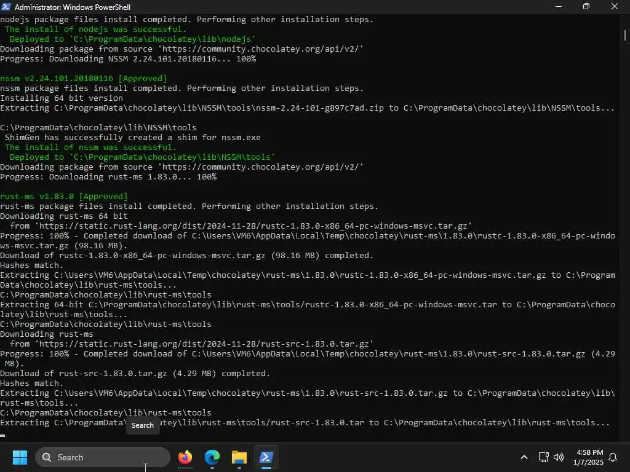
Task: Open Microsoft Edge from the taskbar
Action: pos(212,457)
